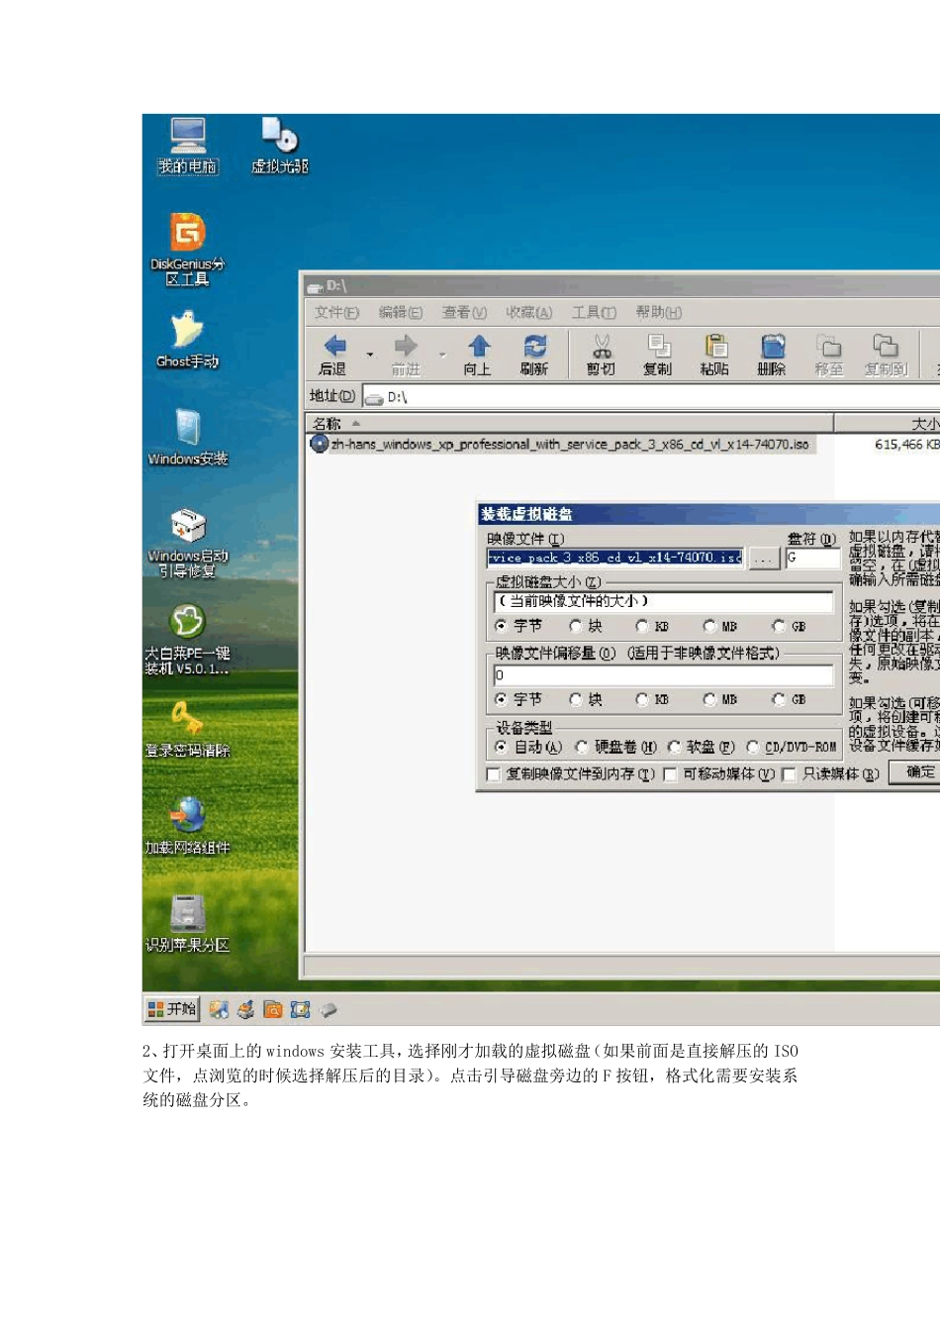This screenshot has width=940, height=1331.
Task: Choose 硬盘卷(H) device type
Action: click(x=582, y=747)
